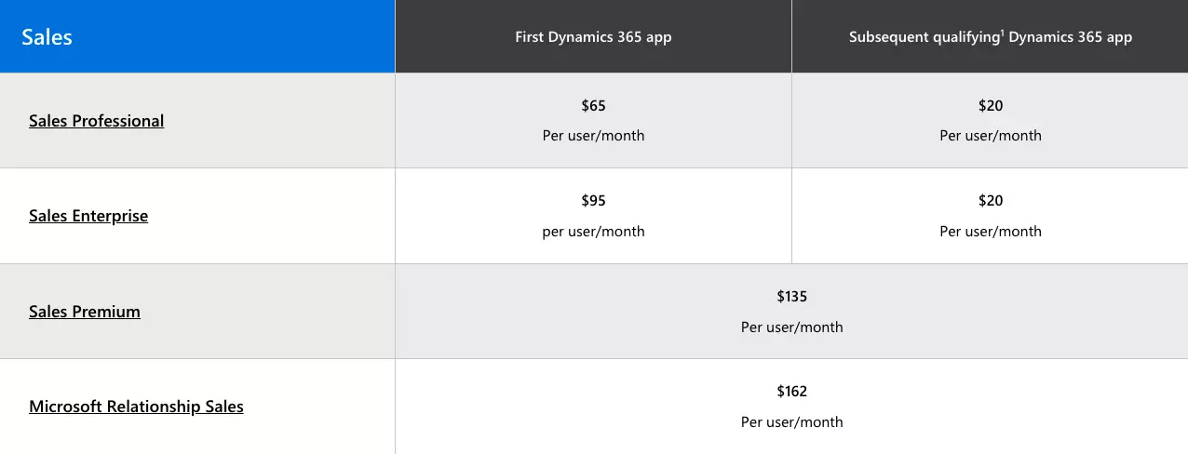Open the Microsoft Relationship Sales link

click(136, 407)
